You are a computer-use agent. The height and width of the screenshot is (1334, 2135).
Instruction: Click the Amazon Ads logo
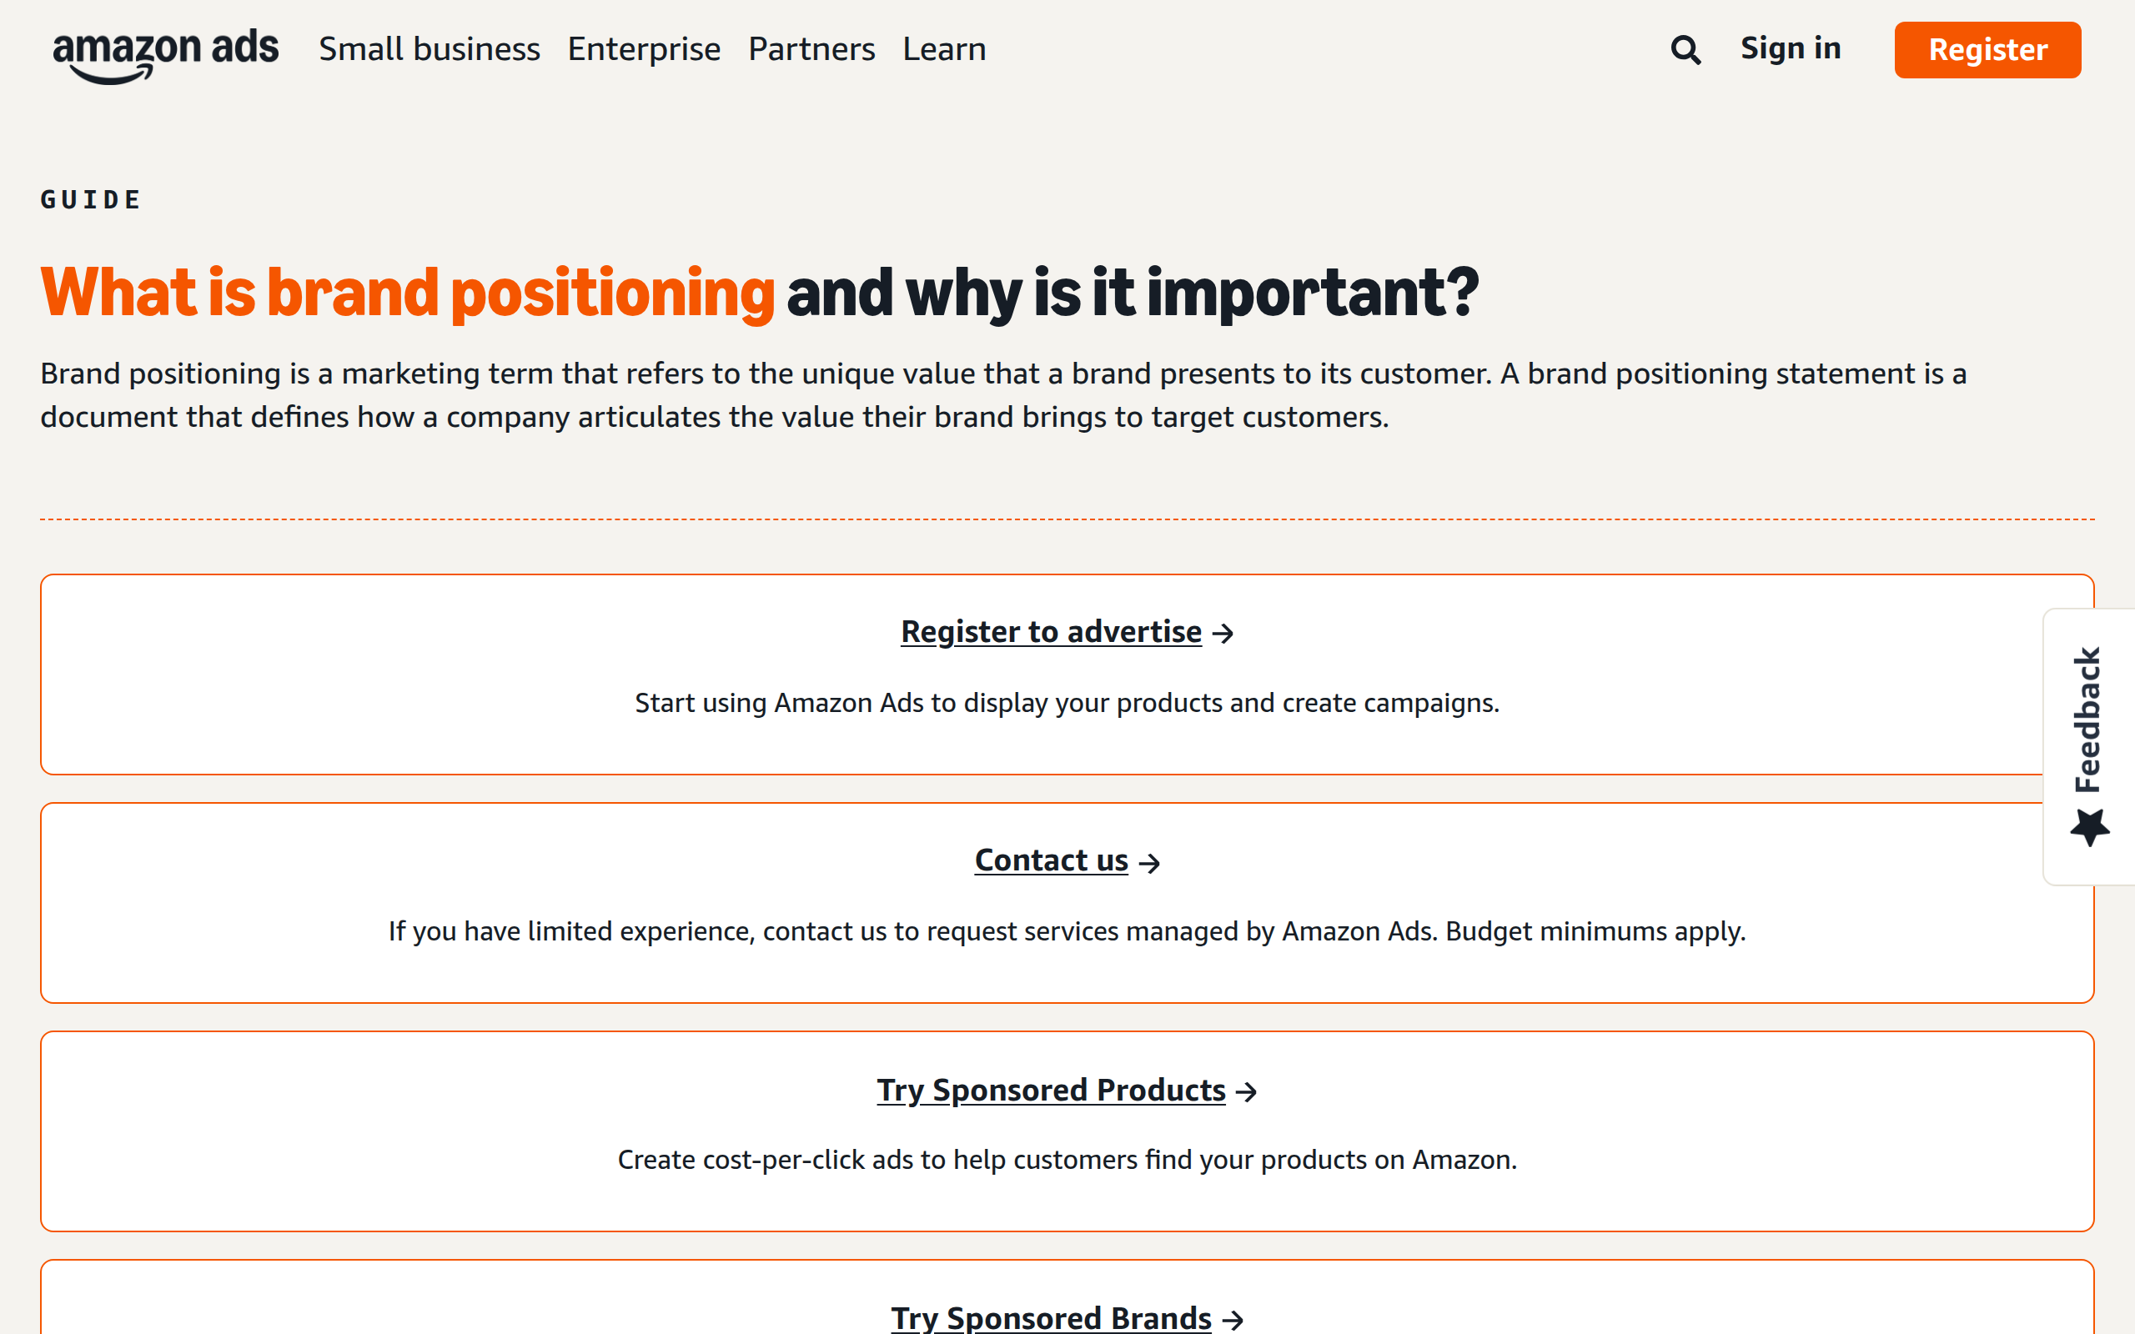click(165, 55)
